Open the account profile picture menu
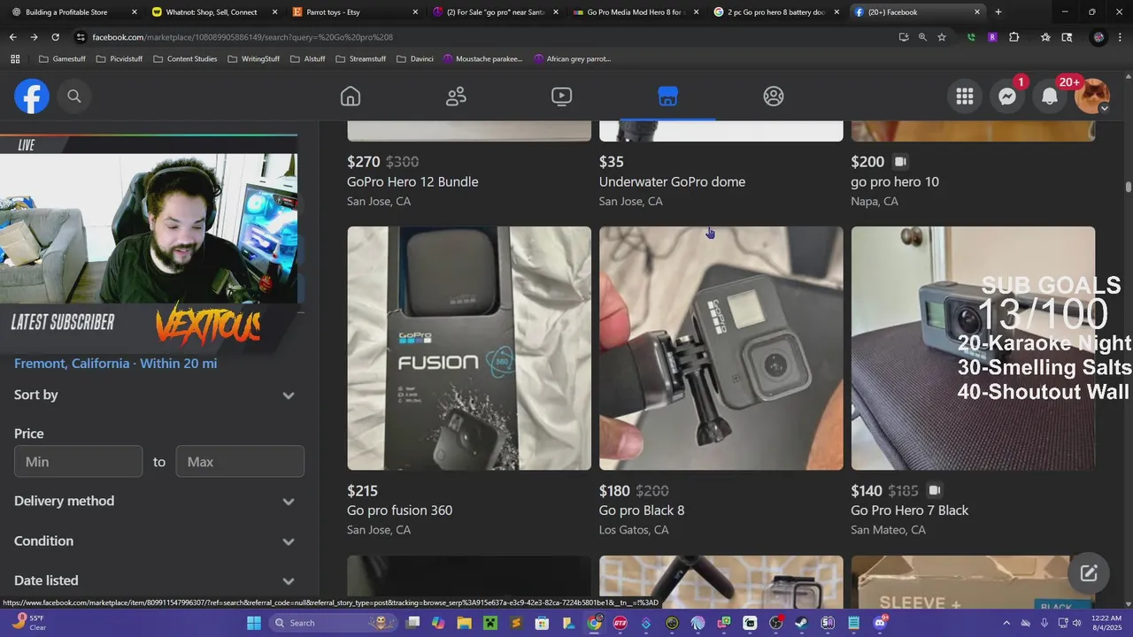The width and height of the screenshot is (1133, 637). 1092,96
